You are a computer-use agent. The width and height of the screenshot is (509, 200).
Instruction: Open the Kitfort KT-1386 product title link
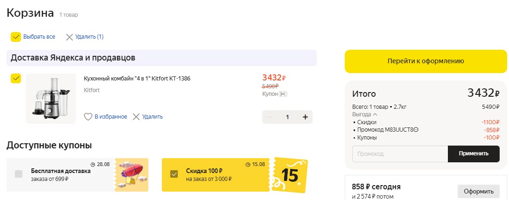(137, 78)
